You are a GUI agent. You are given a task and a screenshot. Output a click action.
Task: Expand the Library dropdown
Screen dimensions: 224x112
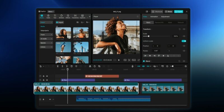pyautogui.click(x=46, y=47)
